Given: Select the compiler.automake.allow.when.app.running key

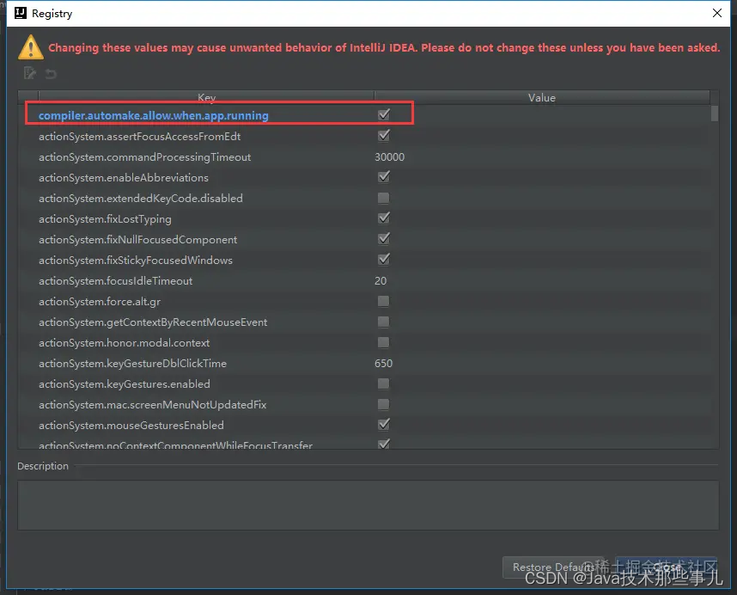Looking at the screenshot, I should pyautogui.click(x=153, y=116).
